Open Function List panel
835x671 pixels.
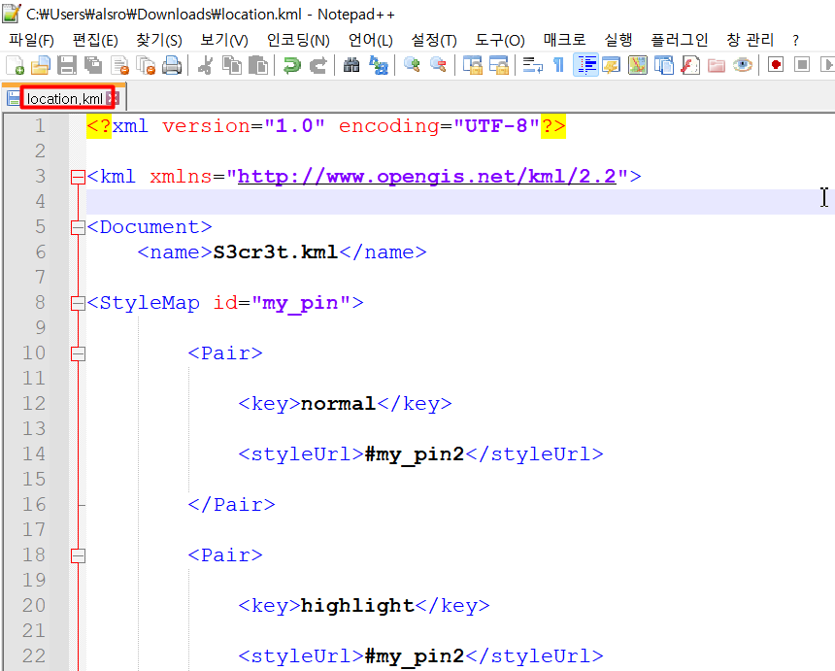(x=690, y=65)
